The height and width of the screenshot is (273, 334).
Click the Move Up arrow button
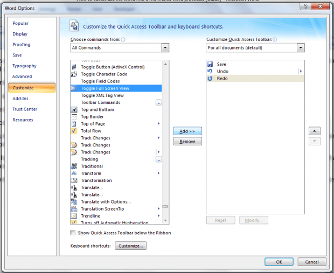(x=315, y=131)
